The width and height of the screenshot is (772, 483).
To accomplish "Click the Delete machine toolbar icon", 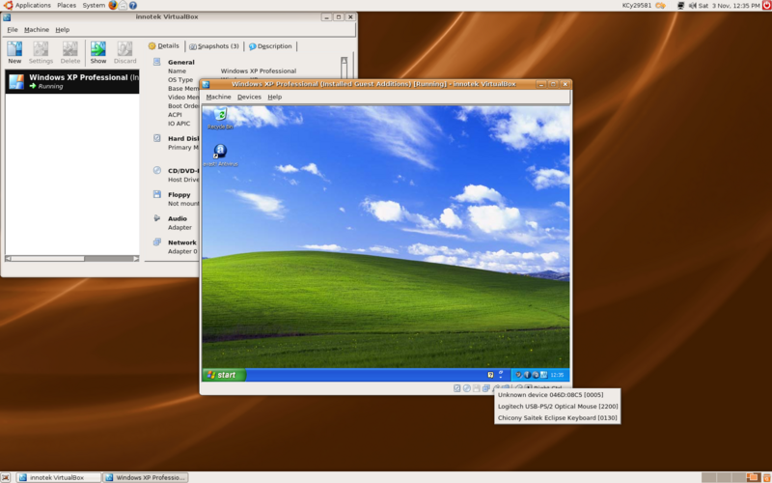I will [69, 53].
